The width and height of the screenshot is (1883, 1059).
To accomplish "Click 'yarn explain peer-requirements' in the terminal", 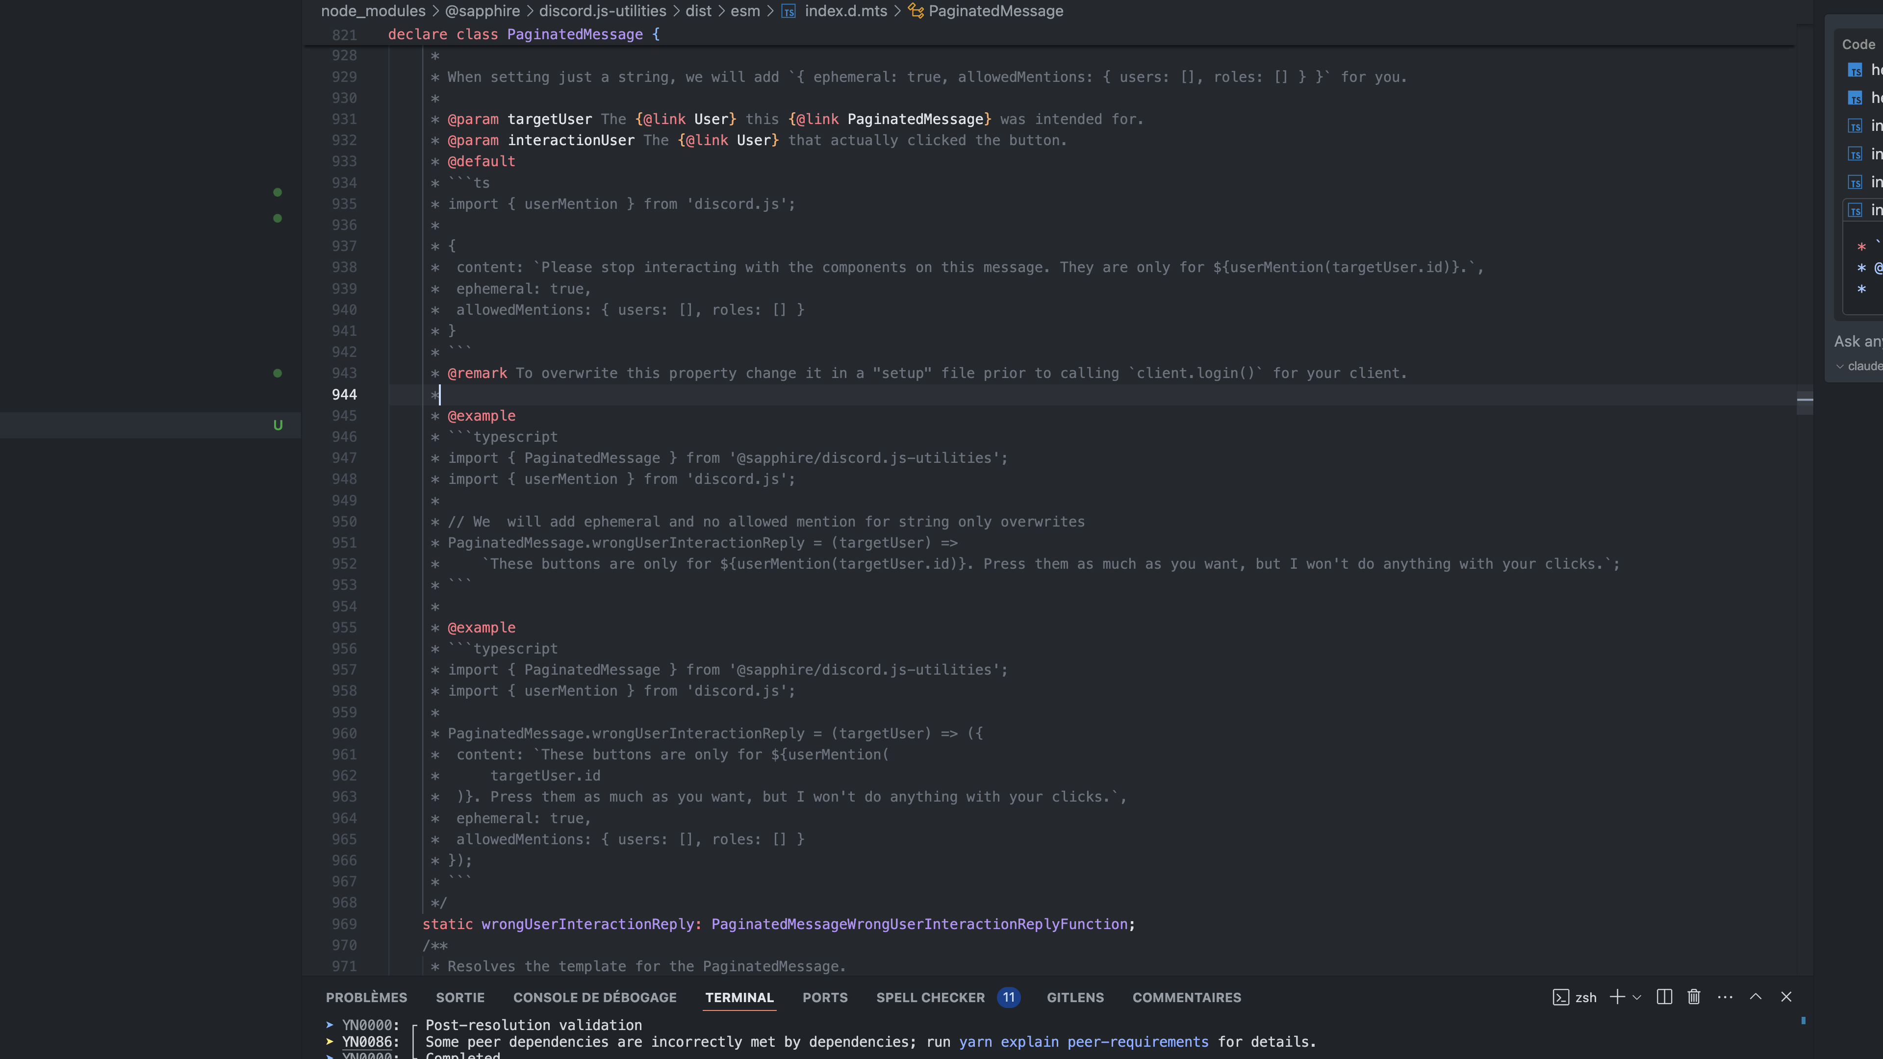I will point(1084,1042).
